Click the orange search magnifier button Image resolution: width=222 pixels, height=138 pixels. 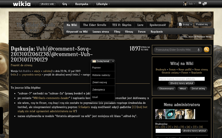click(206, 50)
